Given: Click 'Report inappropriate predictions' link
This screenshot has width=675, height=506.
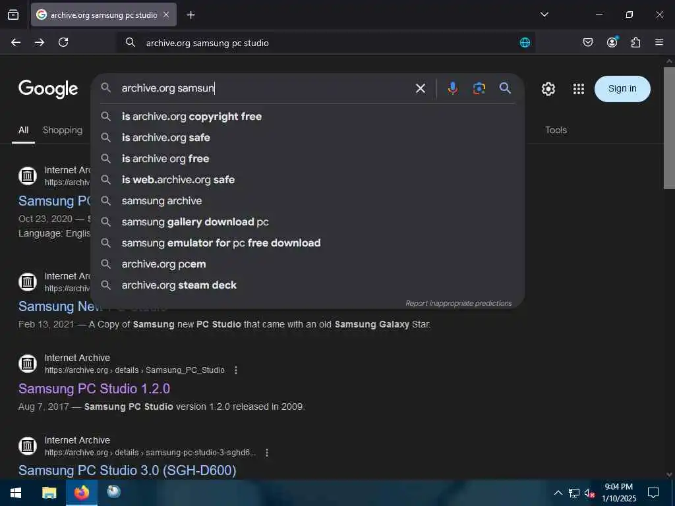Looking at the screenshot, I should tap(459, 303).
